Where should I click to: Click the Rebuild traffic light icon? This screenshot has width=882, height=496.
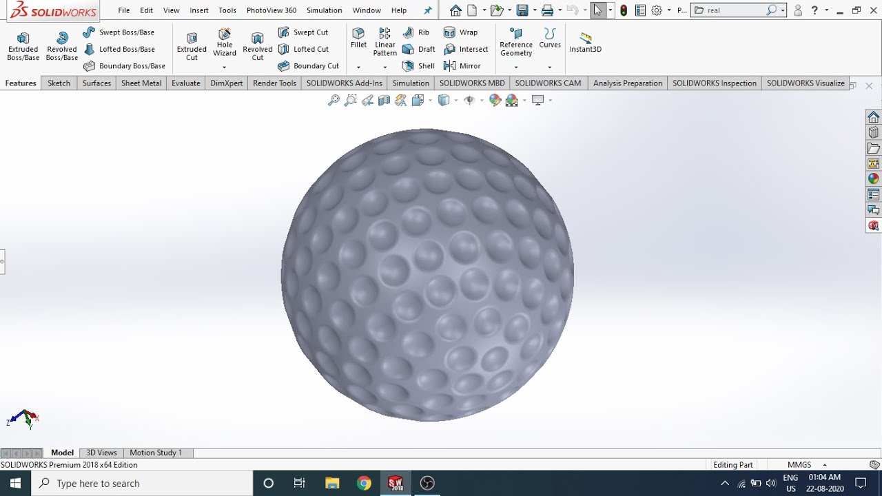coord(624,10)
